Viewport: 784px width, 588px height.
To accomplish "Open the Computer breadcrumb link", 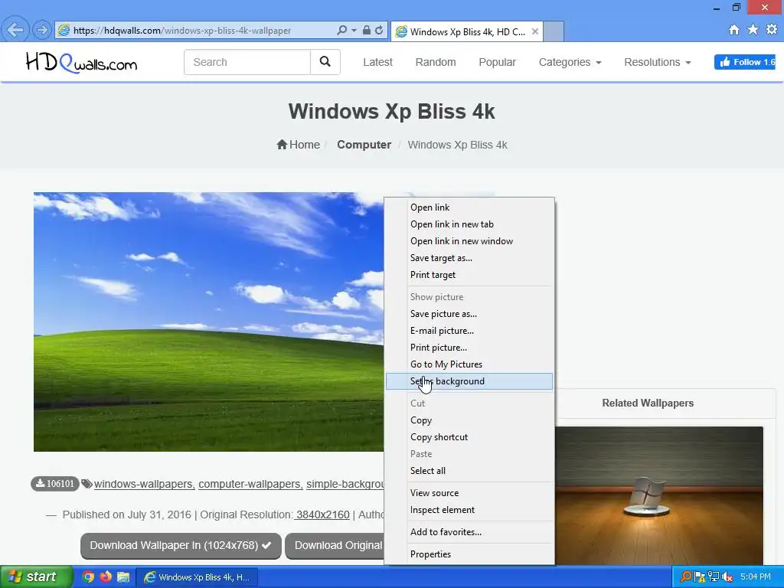I will click(364, 145).
